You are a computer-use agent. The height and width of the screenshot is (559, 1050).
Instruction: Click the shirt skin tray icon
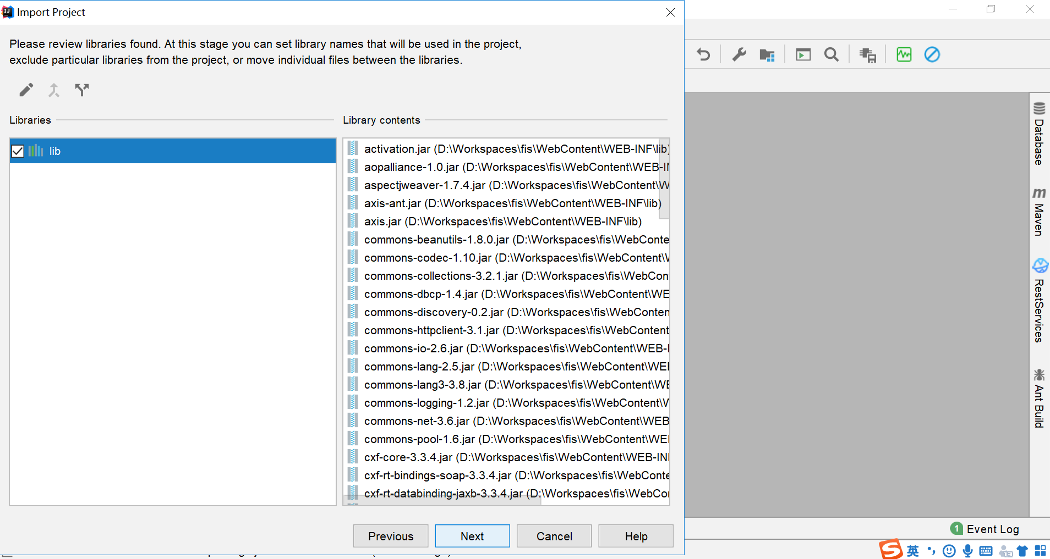pos(1022,551)
